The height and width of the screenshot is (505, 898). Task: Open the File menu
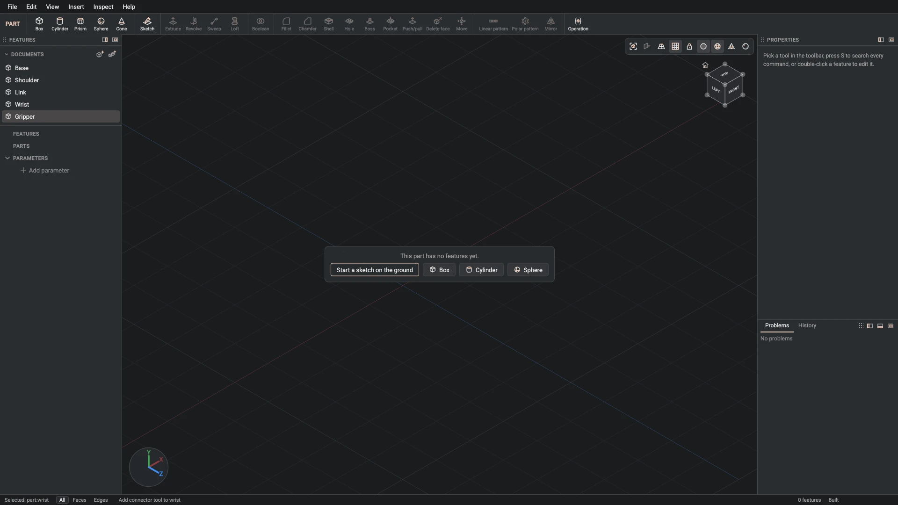tap(12, 7)
